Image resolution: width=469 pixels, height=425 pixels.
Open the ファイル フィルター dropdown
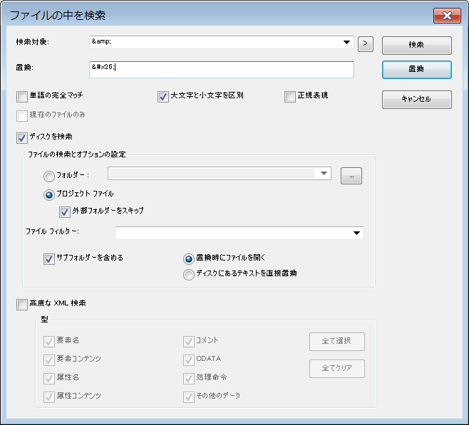click(x=356, y=233)
